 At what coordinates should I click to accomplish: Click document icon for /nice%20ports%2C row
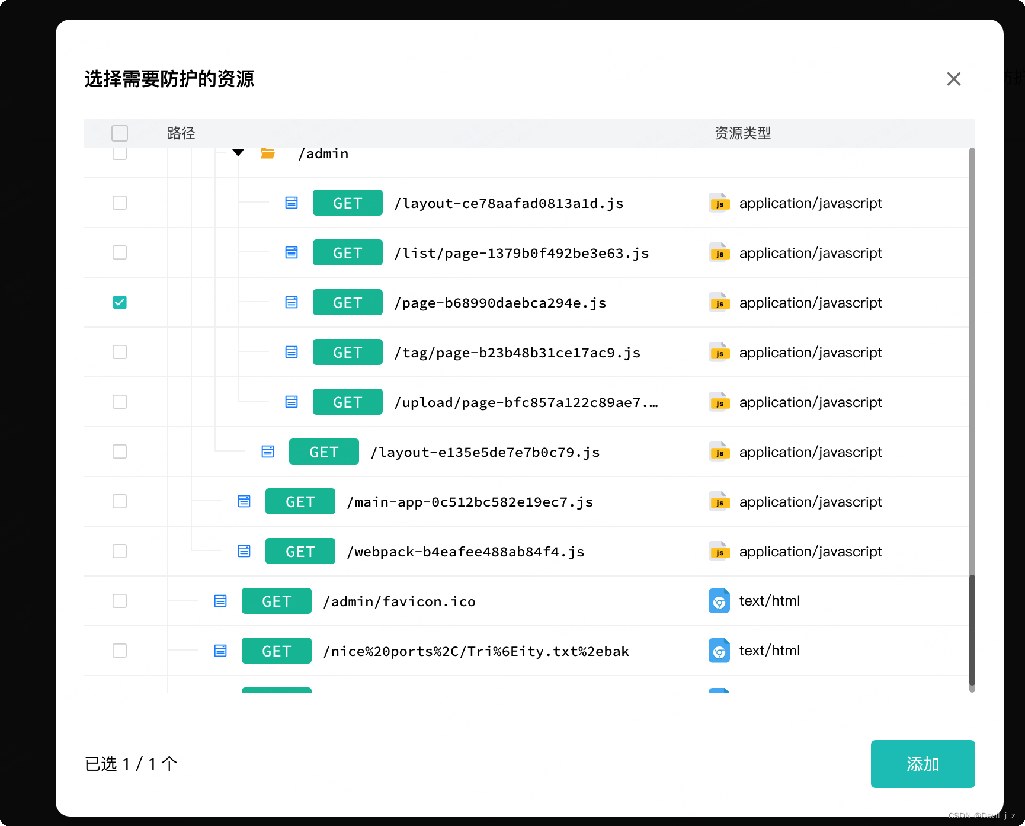(x=220, y=651)
